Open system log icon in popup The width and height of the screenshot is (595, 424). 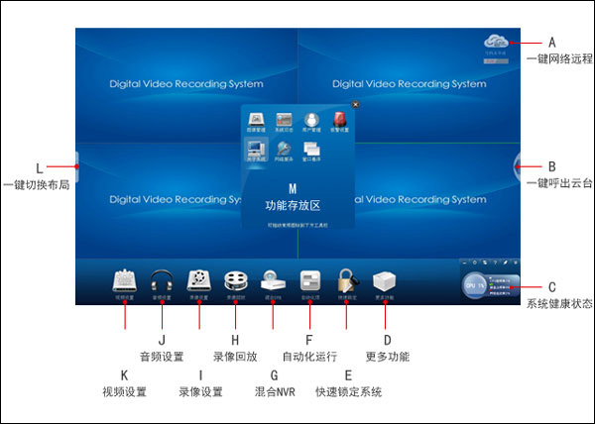coord(284,120)
